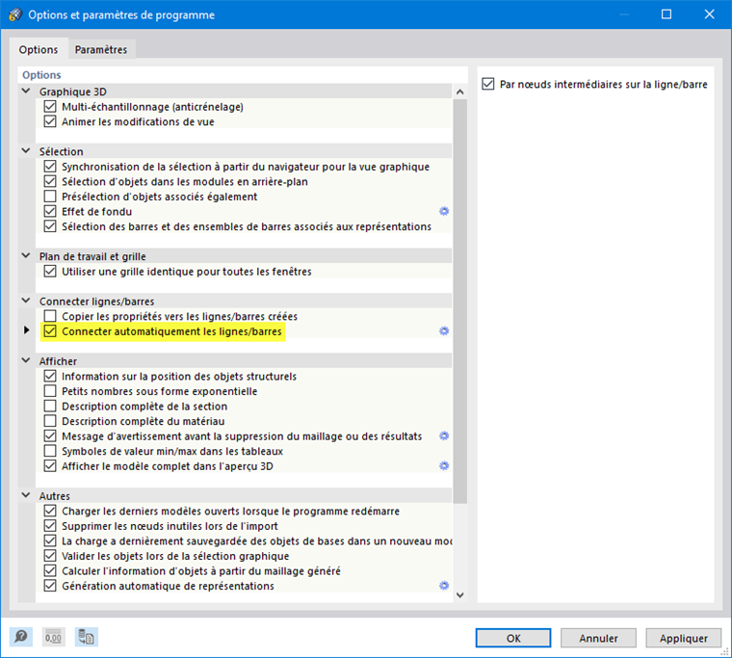Collapse the Afficher section
732x658 pixels.
26,360
